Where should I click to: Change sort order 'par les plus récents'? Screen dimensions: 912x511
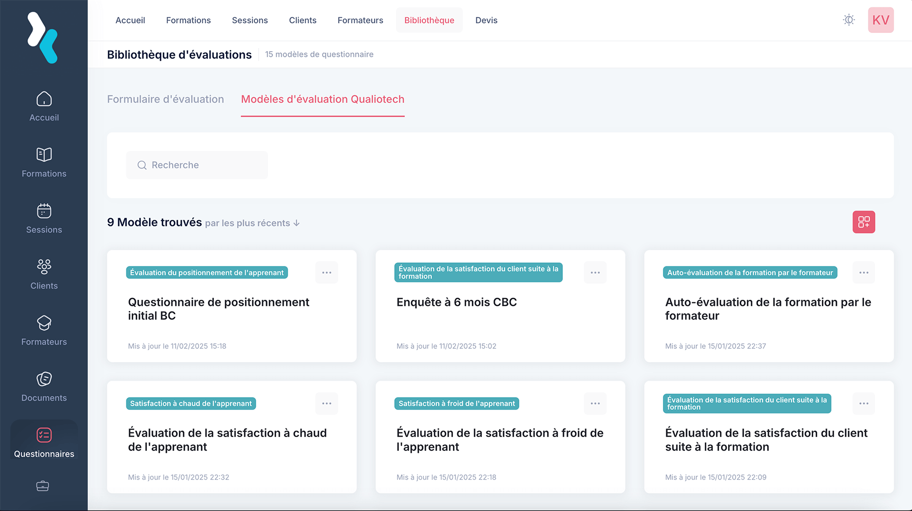(x=252, y=223)
